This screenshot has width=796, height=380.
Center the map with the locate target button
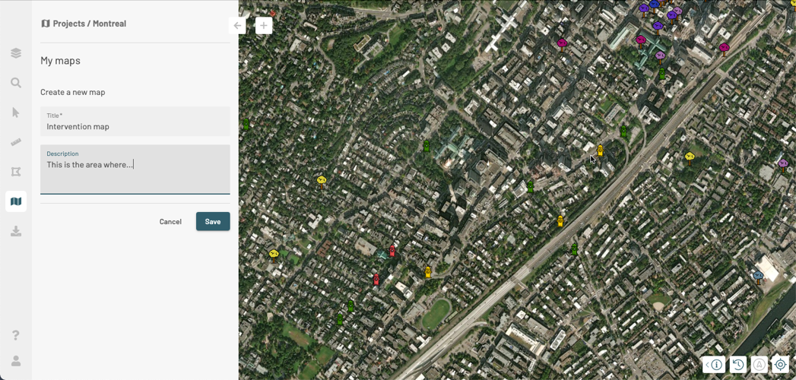click(780, 364)
